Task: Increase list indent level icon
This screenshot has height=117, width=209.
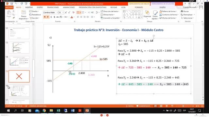Action: pos(92,12)
